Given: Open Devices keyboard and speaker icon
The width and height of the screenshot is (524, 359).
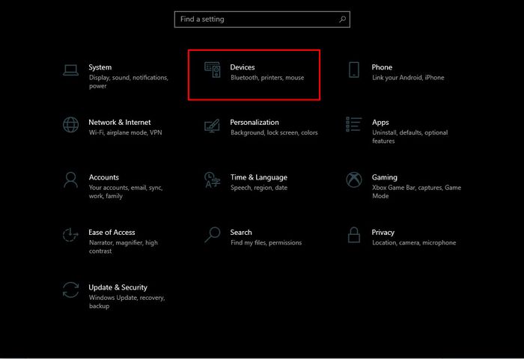Looking at the screenshot, I should pos(213,70).
